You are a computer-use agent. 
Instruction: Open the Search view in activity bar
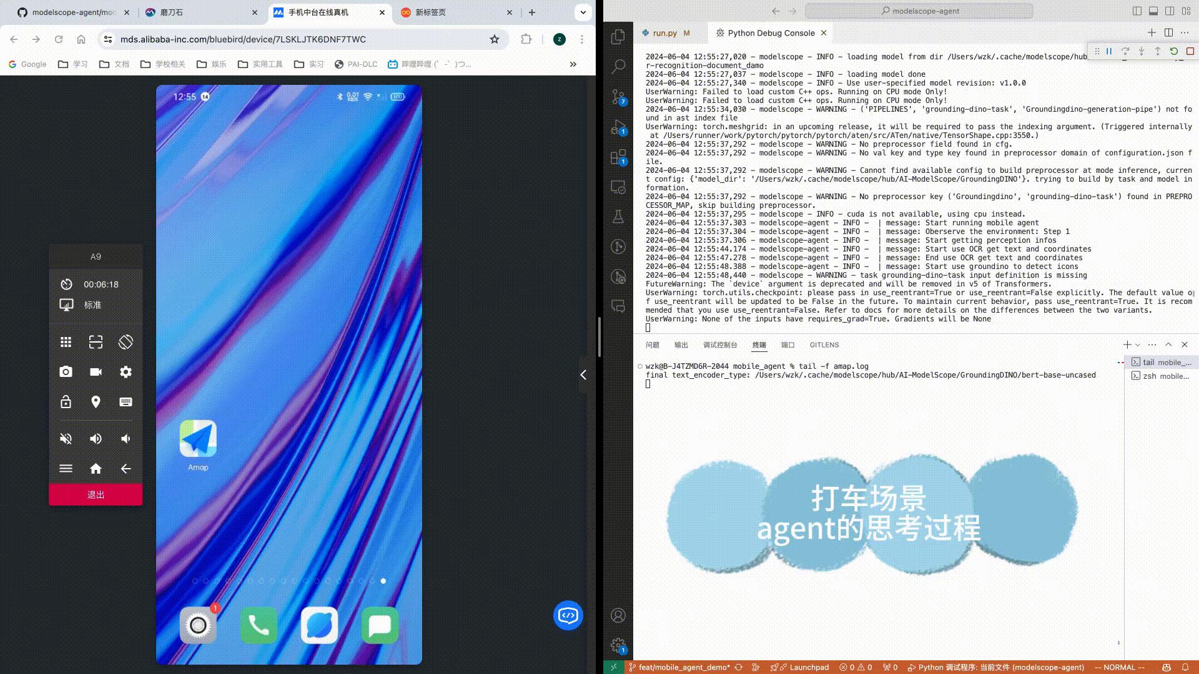pos(618,66)
